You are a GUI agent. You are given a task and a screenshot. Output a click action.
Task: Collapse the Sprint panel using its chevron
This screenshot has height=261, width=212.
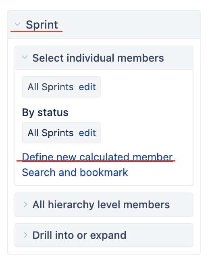pyautogui.click(x=17, y=24)
